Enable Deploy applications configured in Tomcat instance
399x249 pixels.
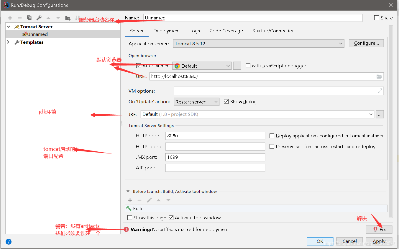click(272, 136)
